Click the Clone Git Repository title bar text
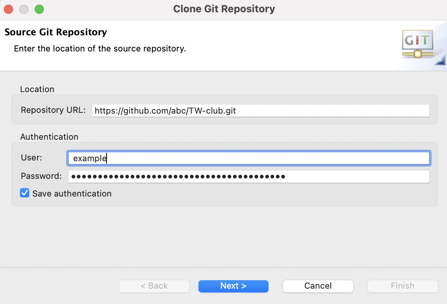The width and height of the screenshot is (447, 304). [224, 9]
